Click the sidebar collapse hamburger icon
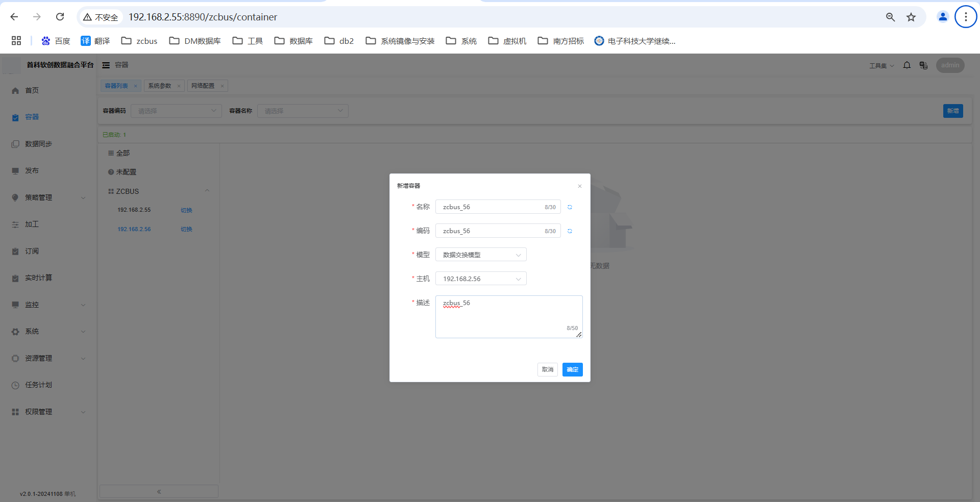This screenshot has width=980, height=502. coord(106,65)
